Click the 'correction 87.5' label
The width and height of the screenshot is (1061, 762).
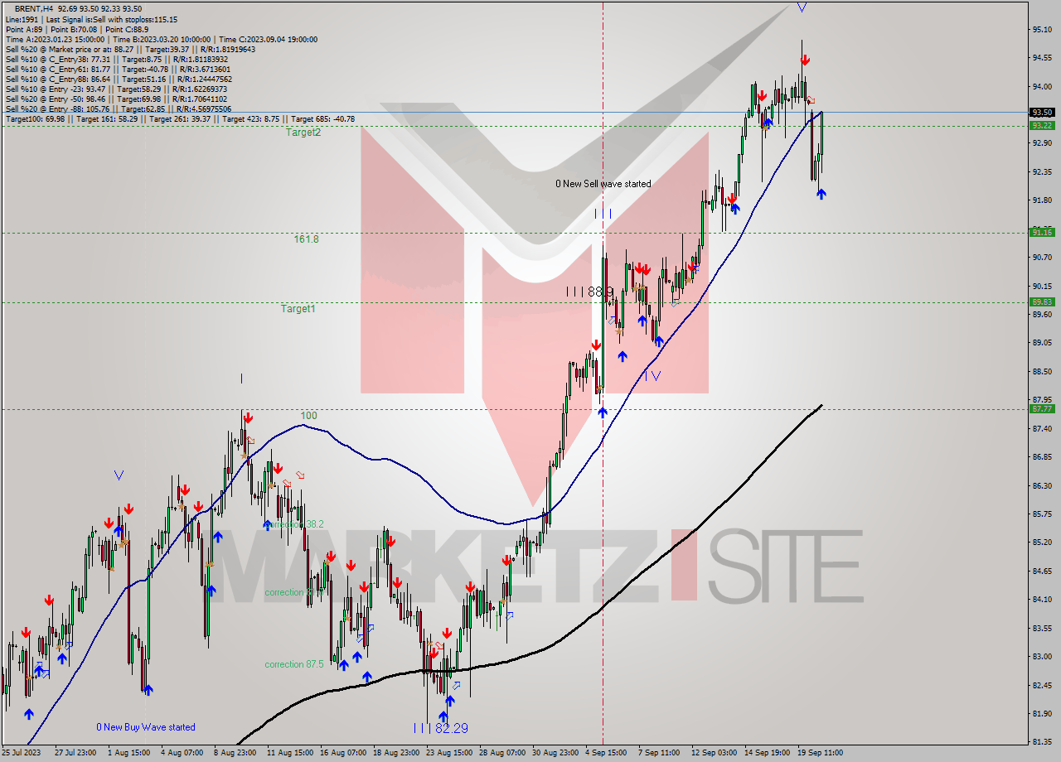(294, 664)
